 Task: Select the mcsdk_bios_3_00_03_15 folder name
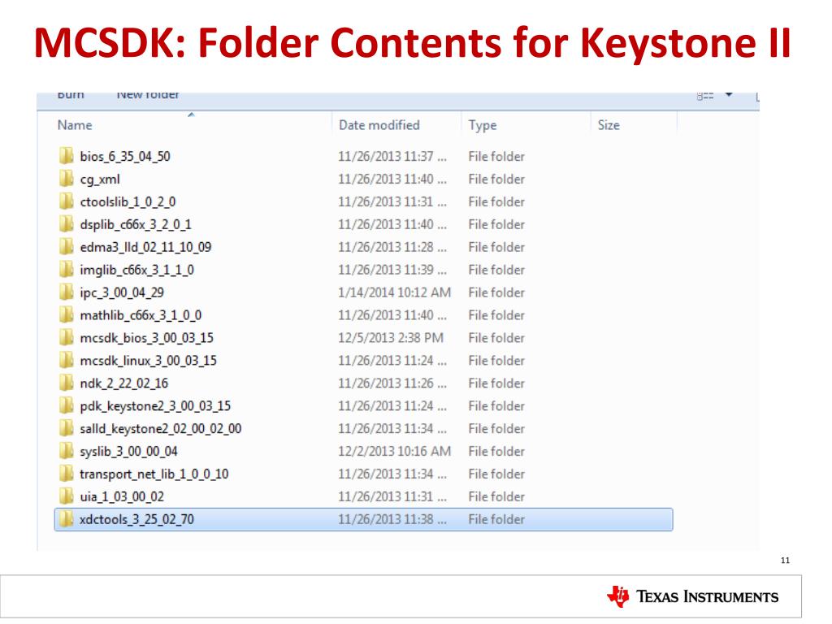tap(147, 338)
